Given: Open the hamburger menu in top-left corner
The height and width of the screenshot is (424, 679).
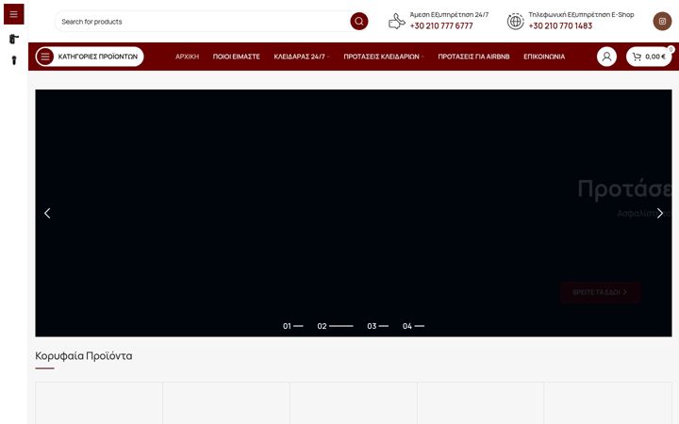Looking at the screenshot, I should pyautogui.click(x=13, y=14).
